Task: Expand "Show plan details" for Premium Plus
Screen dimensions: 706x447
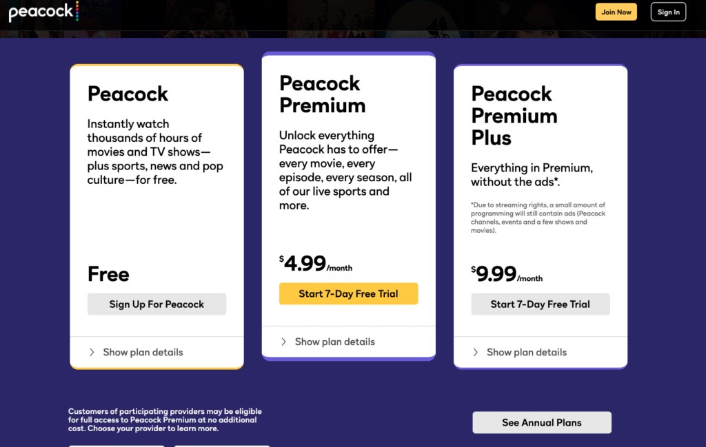Action: point(526,352)
